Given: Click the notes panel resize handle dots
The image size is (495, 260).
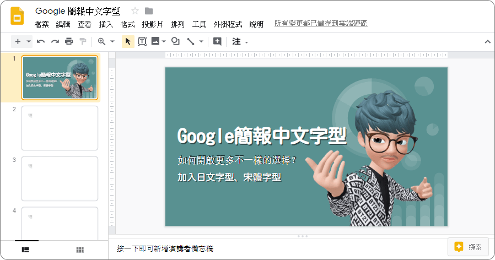Looking at the screenshot, I should [x=303, y=236].
